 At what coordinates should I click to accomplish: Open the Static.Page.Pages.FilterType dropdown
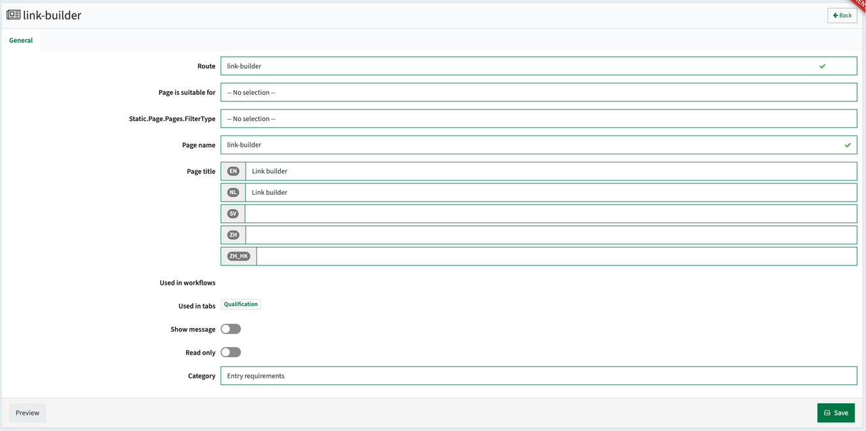click(539, 119)
